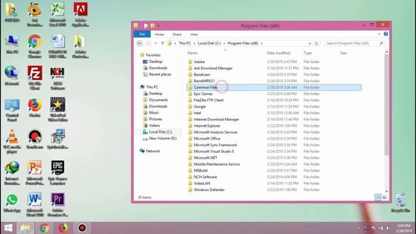
Task: Open NCH Software desktop shortcut
Action: [57, 78]
